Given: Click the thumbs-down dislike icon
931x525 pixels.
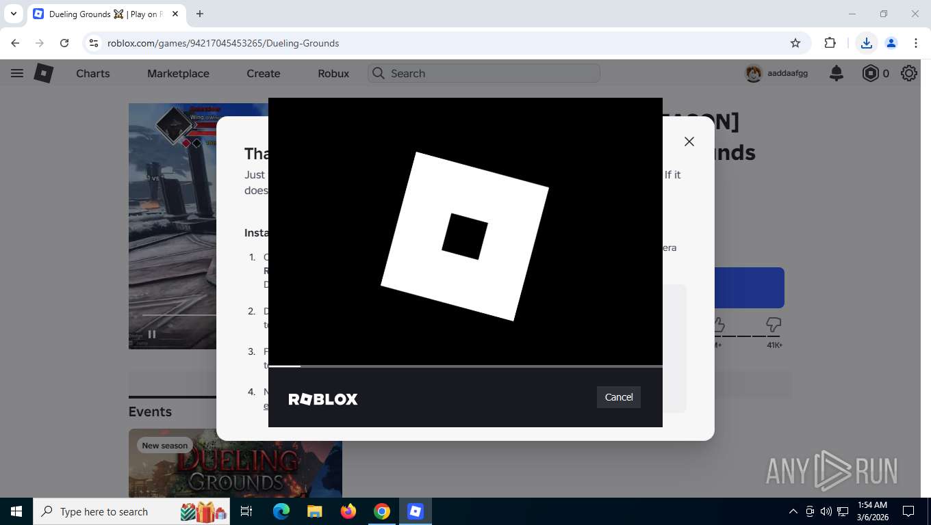Looking at the screenshot, I should coord(774,324).
